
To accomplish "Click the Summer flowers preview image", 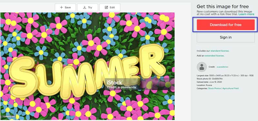I will click(87, 66).
